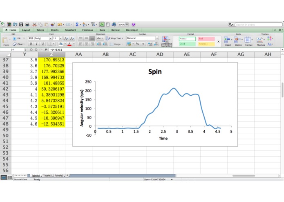Toggle the formula builder fx toolbar icon
This screenshot has width=284, height=202.
(102, 24)
